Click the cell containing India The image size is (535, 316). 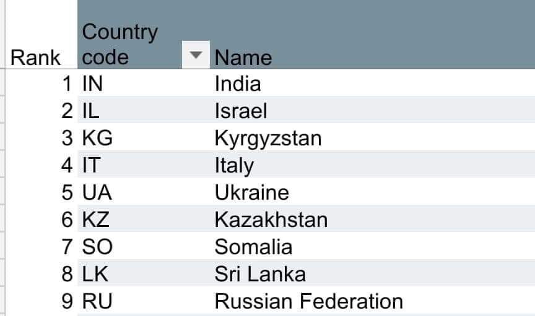(373, 83)
